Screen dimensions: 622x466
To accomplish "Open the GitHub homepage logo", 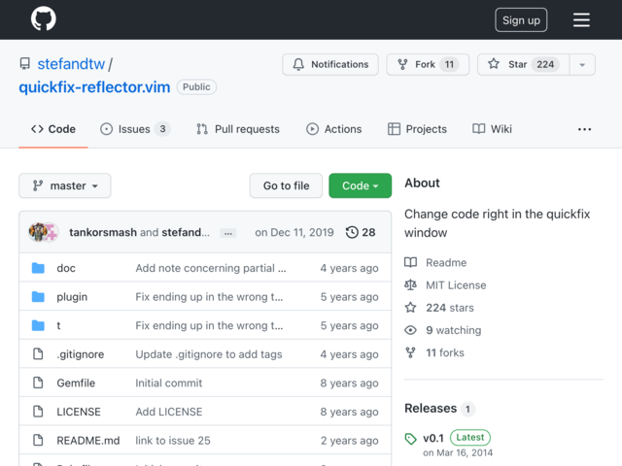I will (x=43, y=19).
